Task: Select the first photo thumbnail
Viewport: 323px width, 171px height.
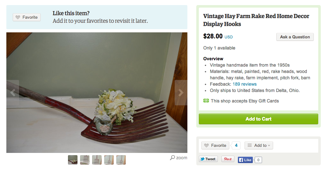Action: [73, 160]
